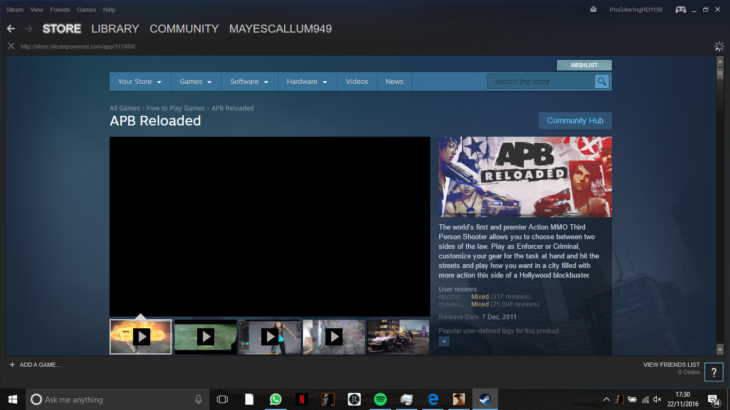Click the page scrollbar down arrow
This screenshot has width=730, height=410.
point(720,349)
